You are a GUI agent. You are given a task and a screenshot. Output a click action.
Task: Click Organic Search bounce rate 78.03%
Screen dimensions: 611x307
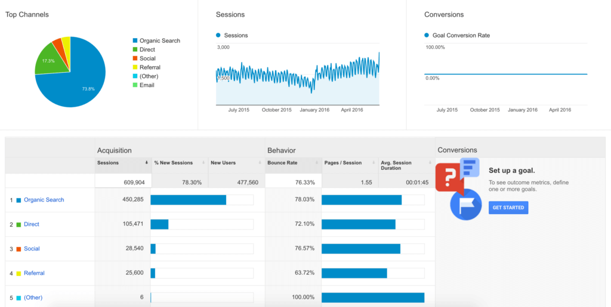point(304,200)
